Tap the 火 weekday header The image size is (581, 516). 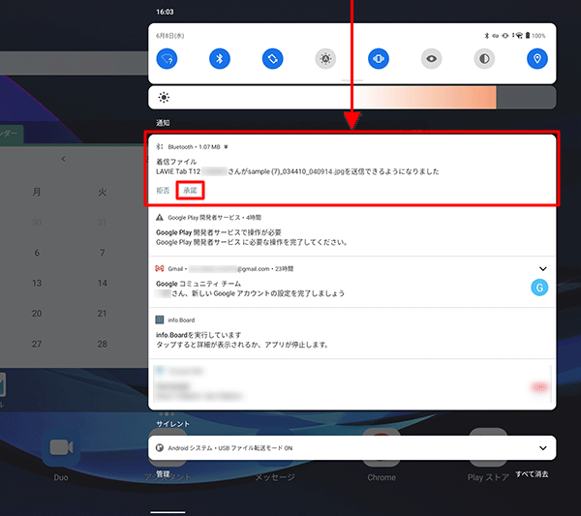pos(103,192)
